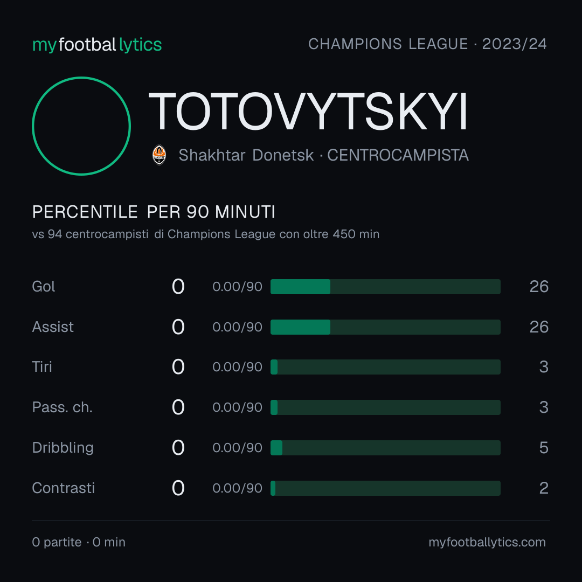Click the Gol percentile value 26
Image resolution: width=582 pixels, height=582 pixels.
539,287
